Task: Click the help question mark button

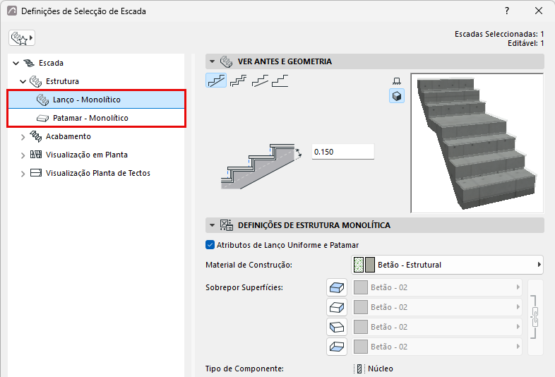Action: [x=507, y=11]
